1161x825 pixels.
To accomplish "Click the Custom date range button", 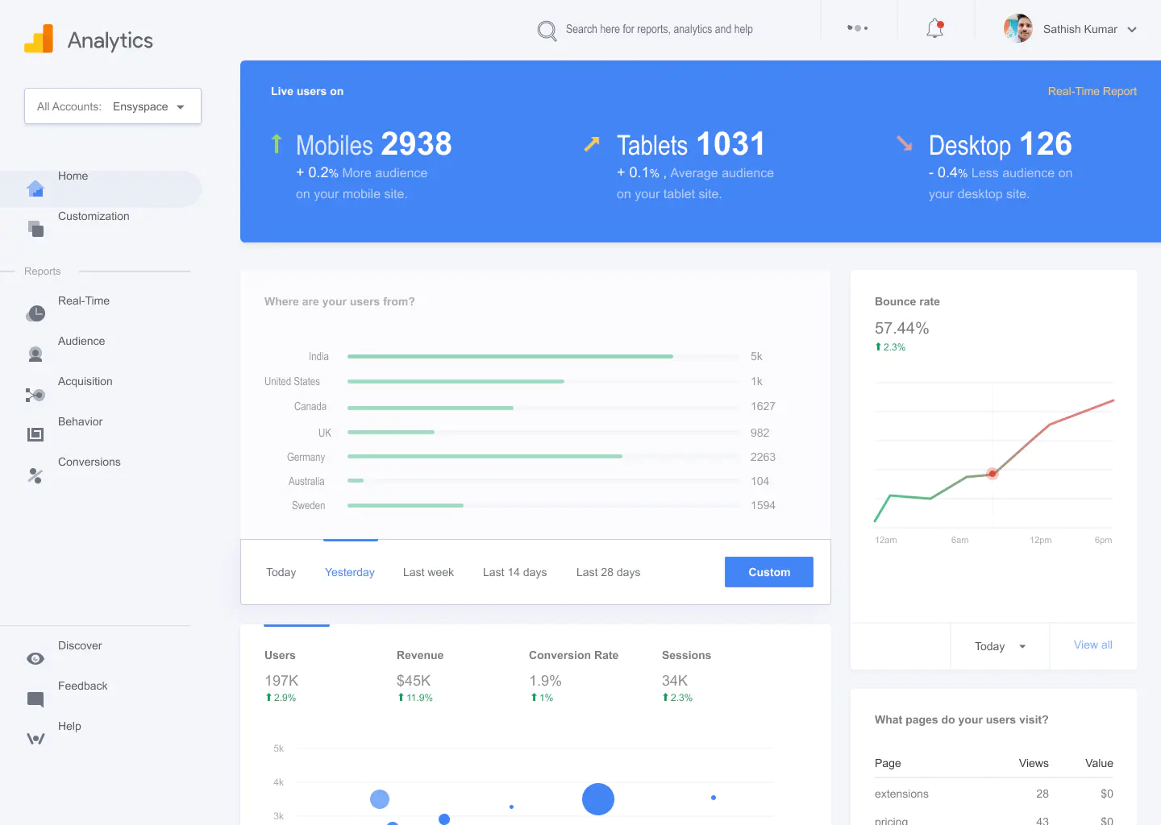I will 769,572.
